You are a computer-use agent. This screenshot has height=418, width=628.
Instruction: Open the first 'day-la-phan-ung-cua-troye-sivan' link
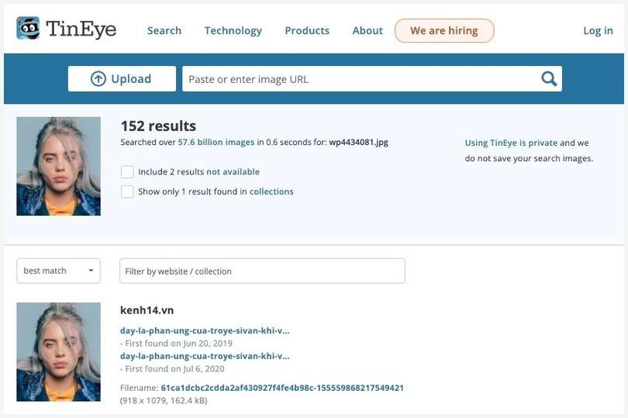[x=205, y=330]
